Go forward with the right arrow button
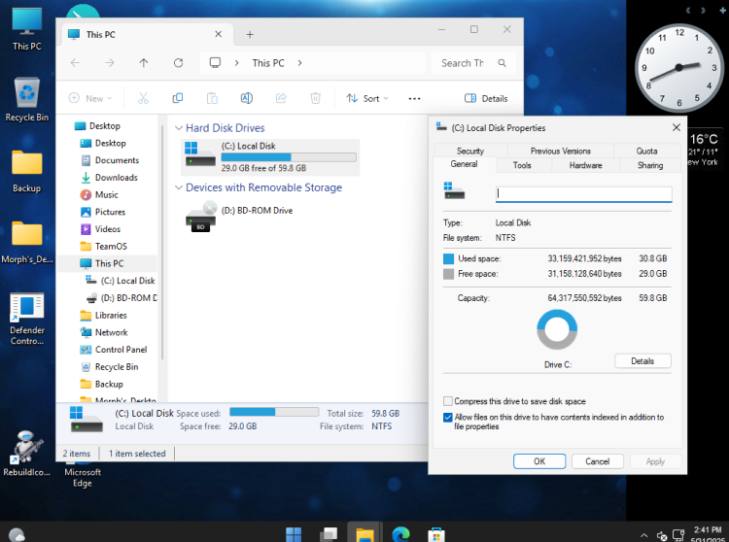729x542 pixels. tap(109, 63)
